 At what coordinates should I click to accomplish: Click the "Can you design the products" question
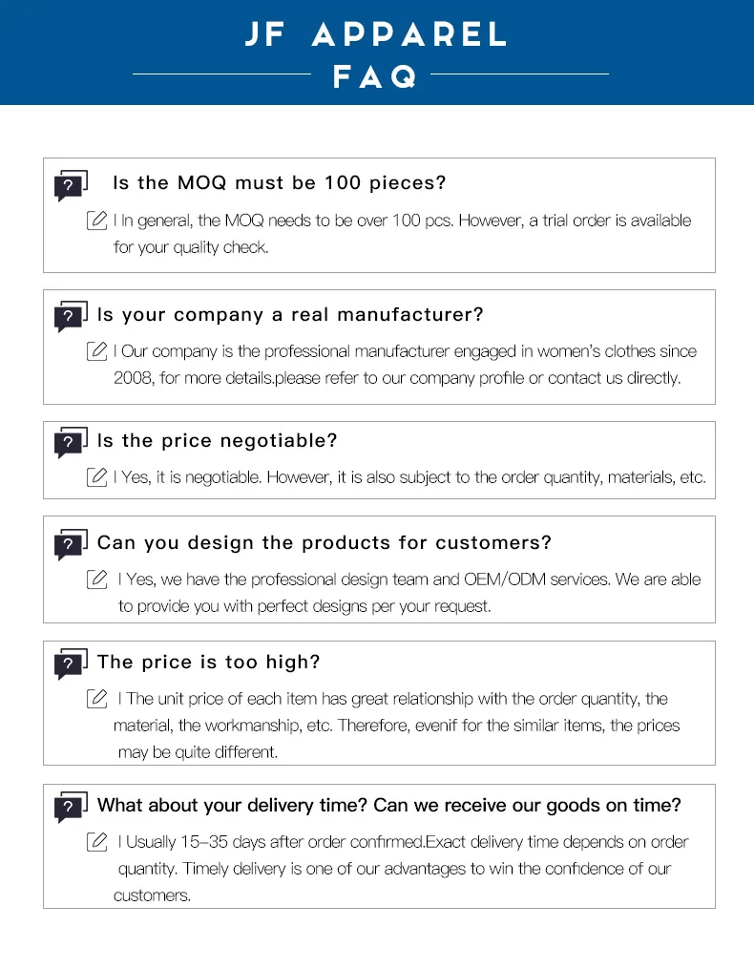(324, 542)
